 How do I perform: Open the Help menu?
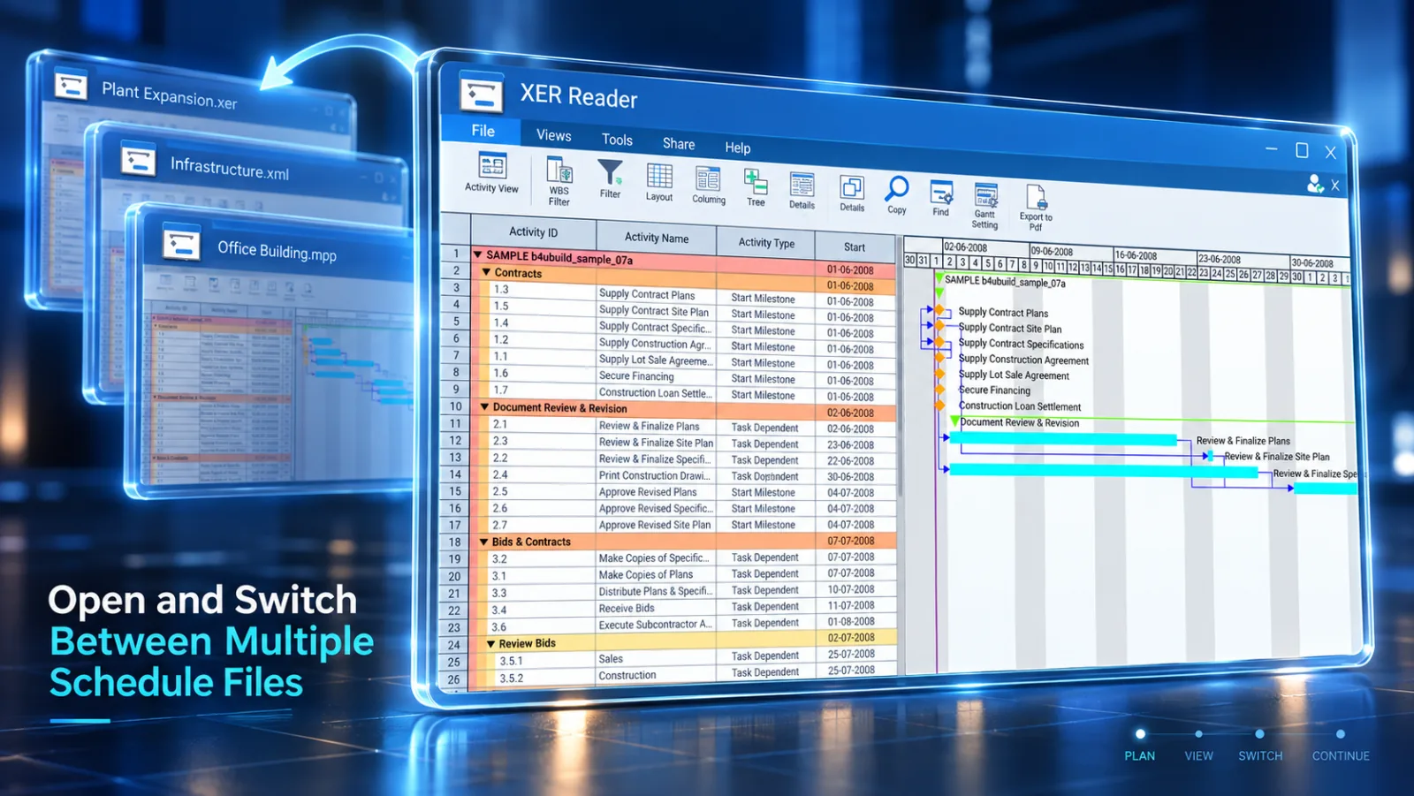[738, 148]
